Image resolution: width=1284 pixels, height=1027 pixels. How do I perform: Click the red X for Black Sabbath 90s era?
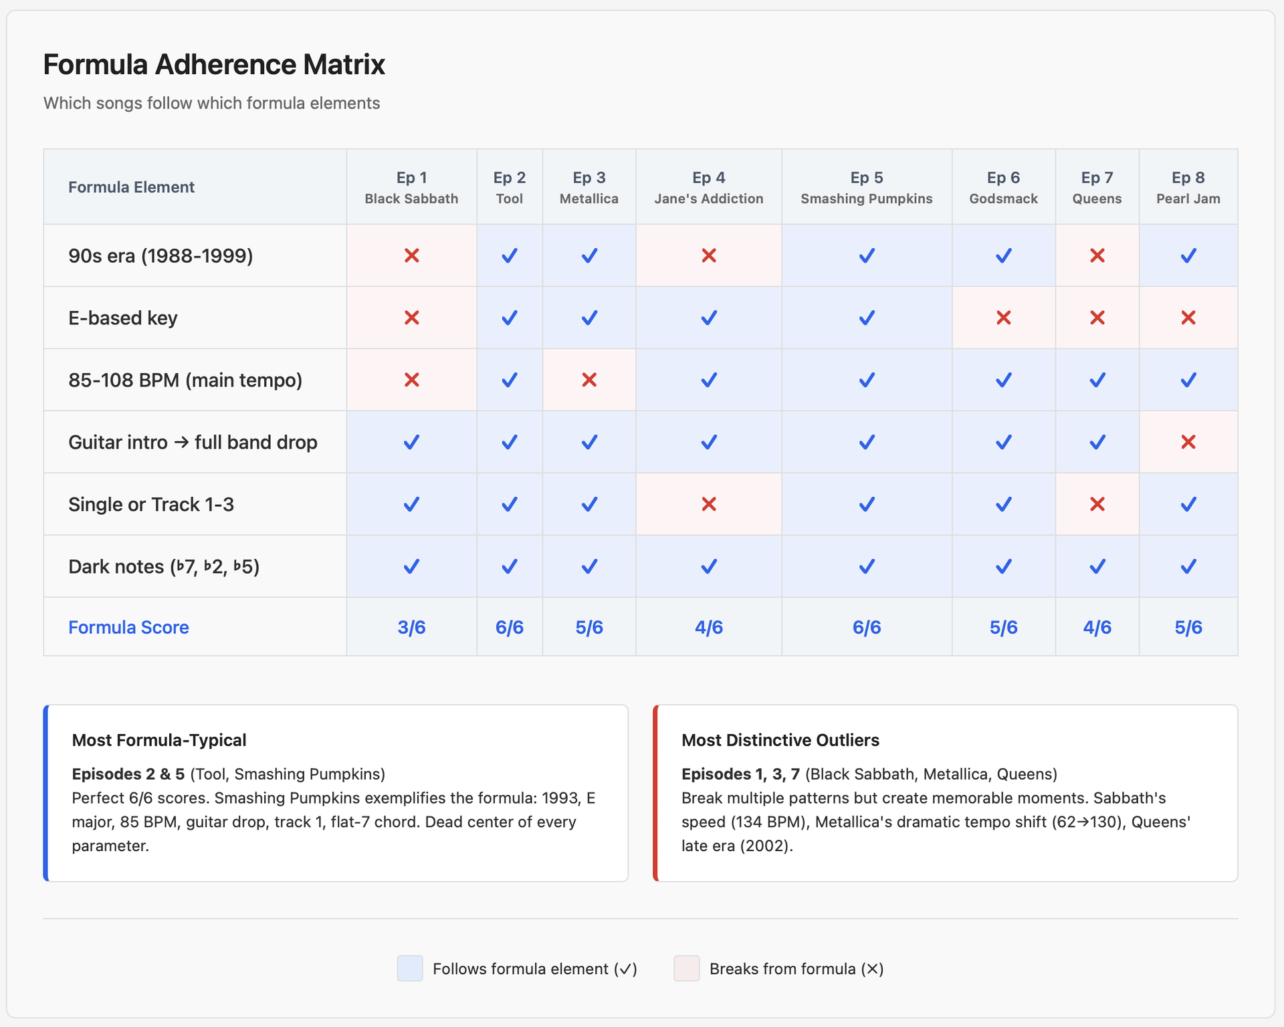411,255
